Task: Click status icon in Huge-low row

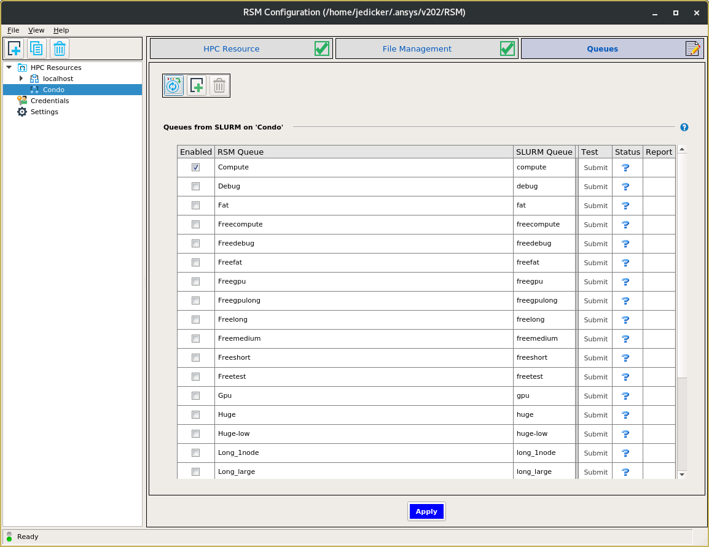Action: click(x=626, y=433)
